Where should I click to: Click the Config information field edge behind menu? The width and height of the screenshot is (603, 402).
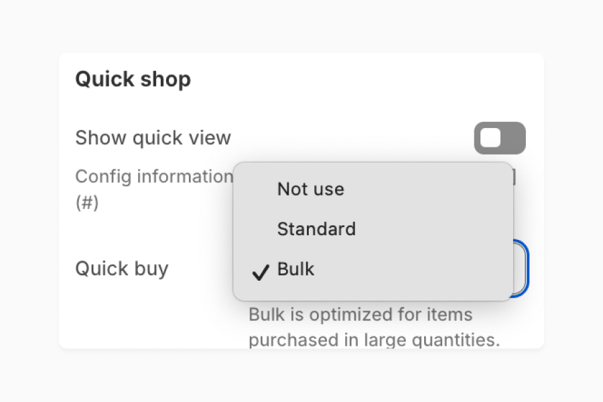pos(515,177)
